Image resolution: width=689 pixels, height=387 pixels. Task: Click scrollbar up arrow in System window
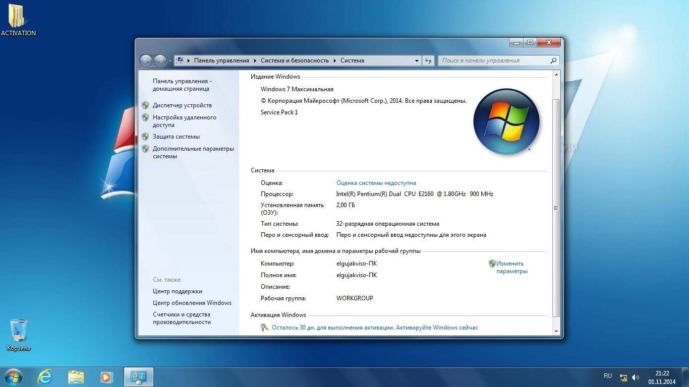pos(556,75)
